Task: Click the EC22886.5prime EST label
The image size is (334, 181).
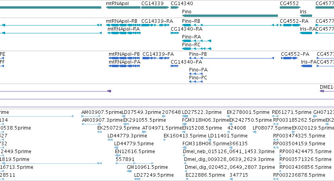Action: (x=206, y=176)
